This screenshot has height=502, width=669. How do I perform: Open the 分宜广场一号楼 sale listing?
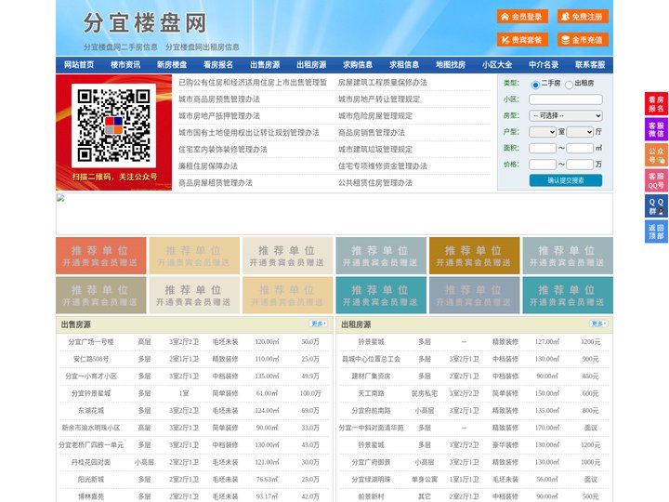pyautogui.click(x=91, y=342)
